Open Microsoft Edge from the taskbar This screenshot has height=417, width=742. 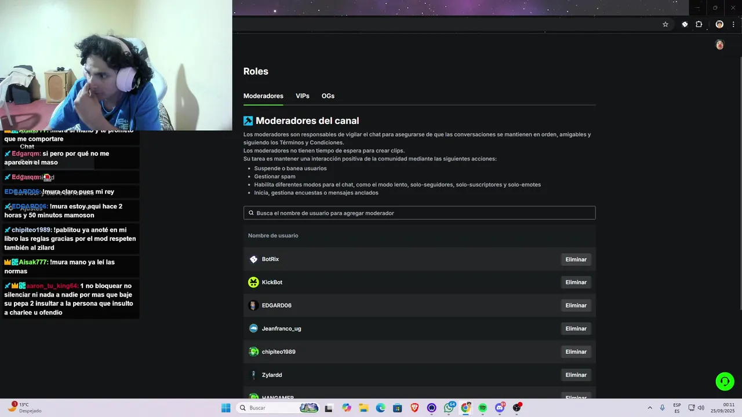pyautogui.click(x=380, y=408)
